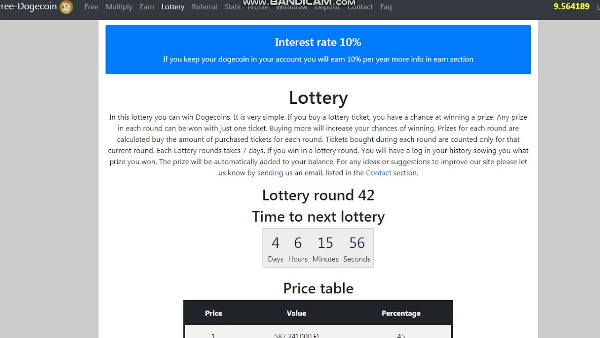
Task: Follow the blue Contact link in the lottery description
Action: (x=378, y=173)
